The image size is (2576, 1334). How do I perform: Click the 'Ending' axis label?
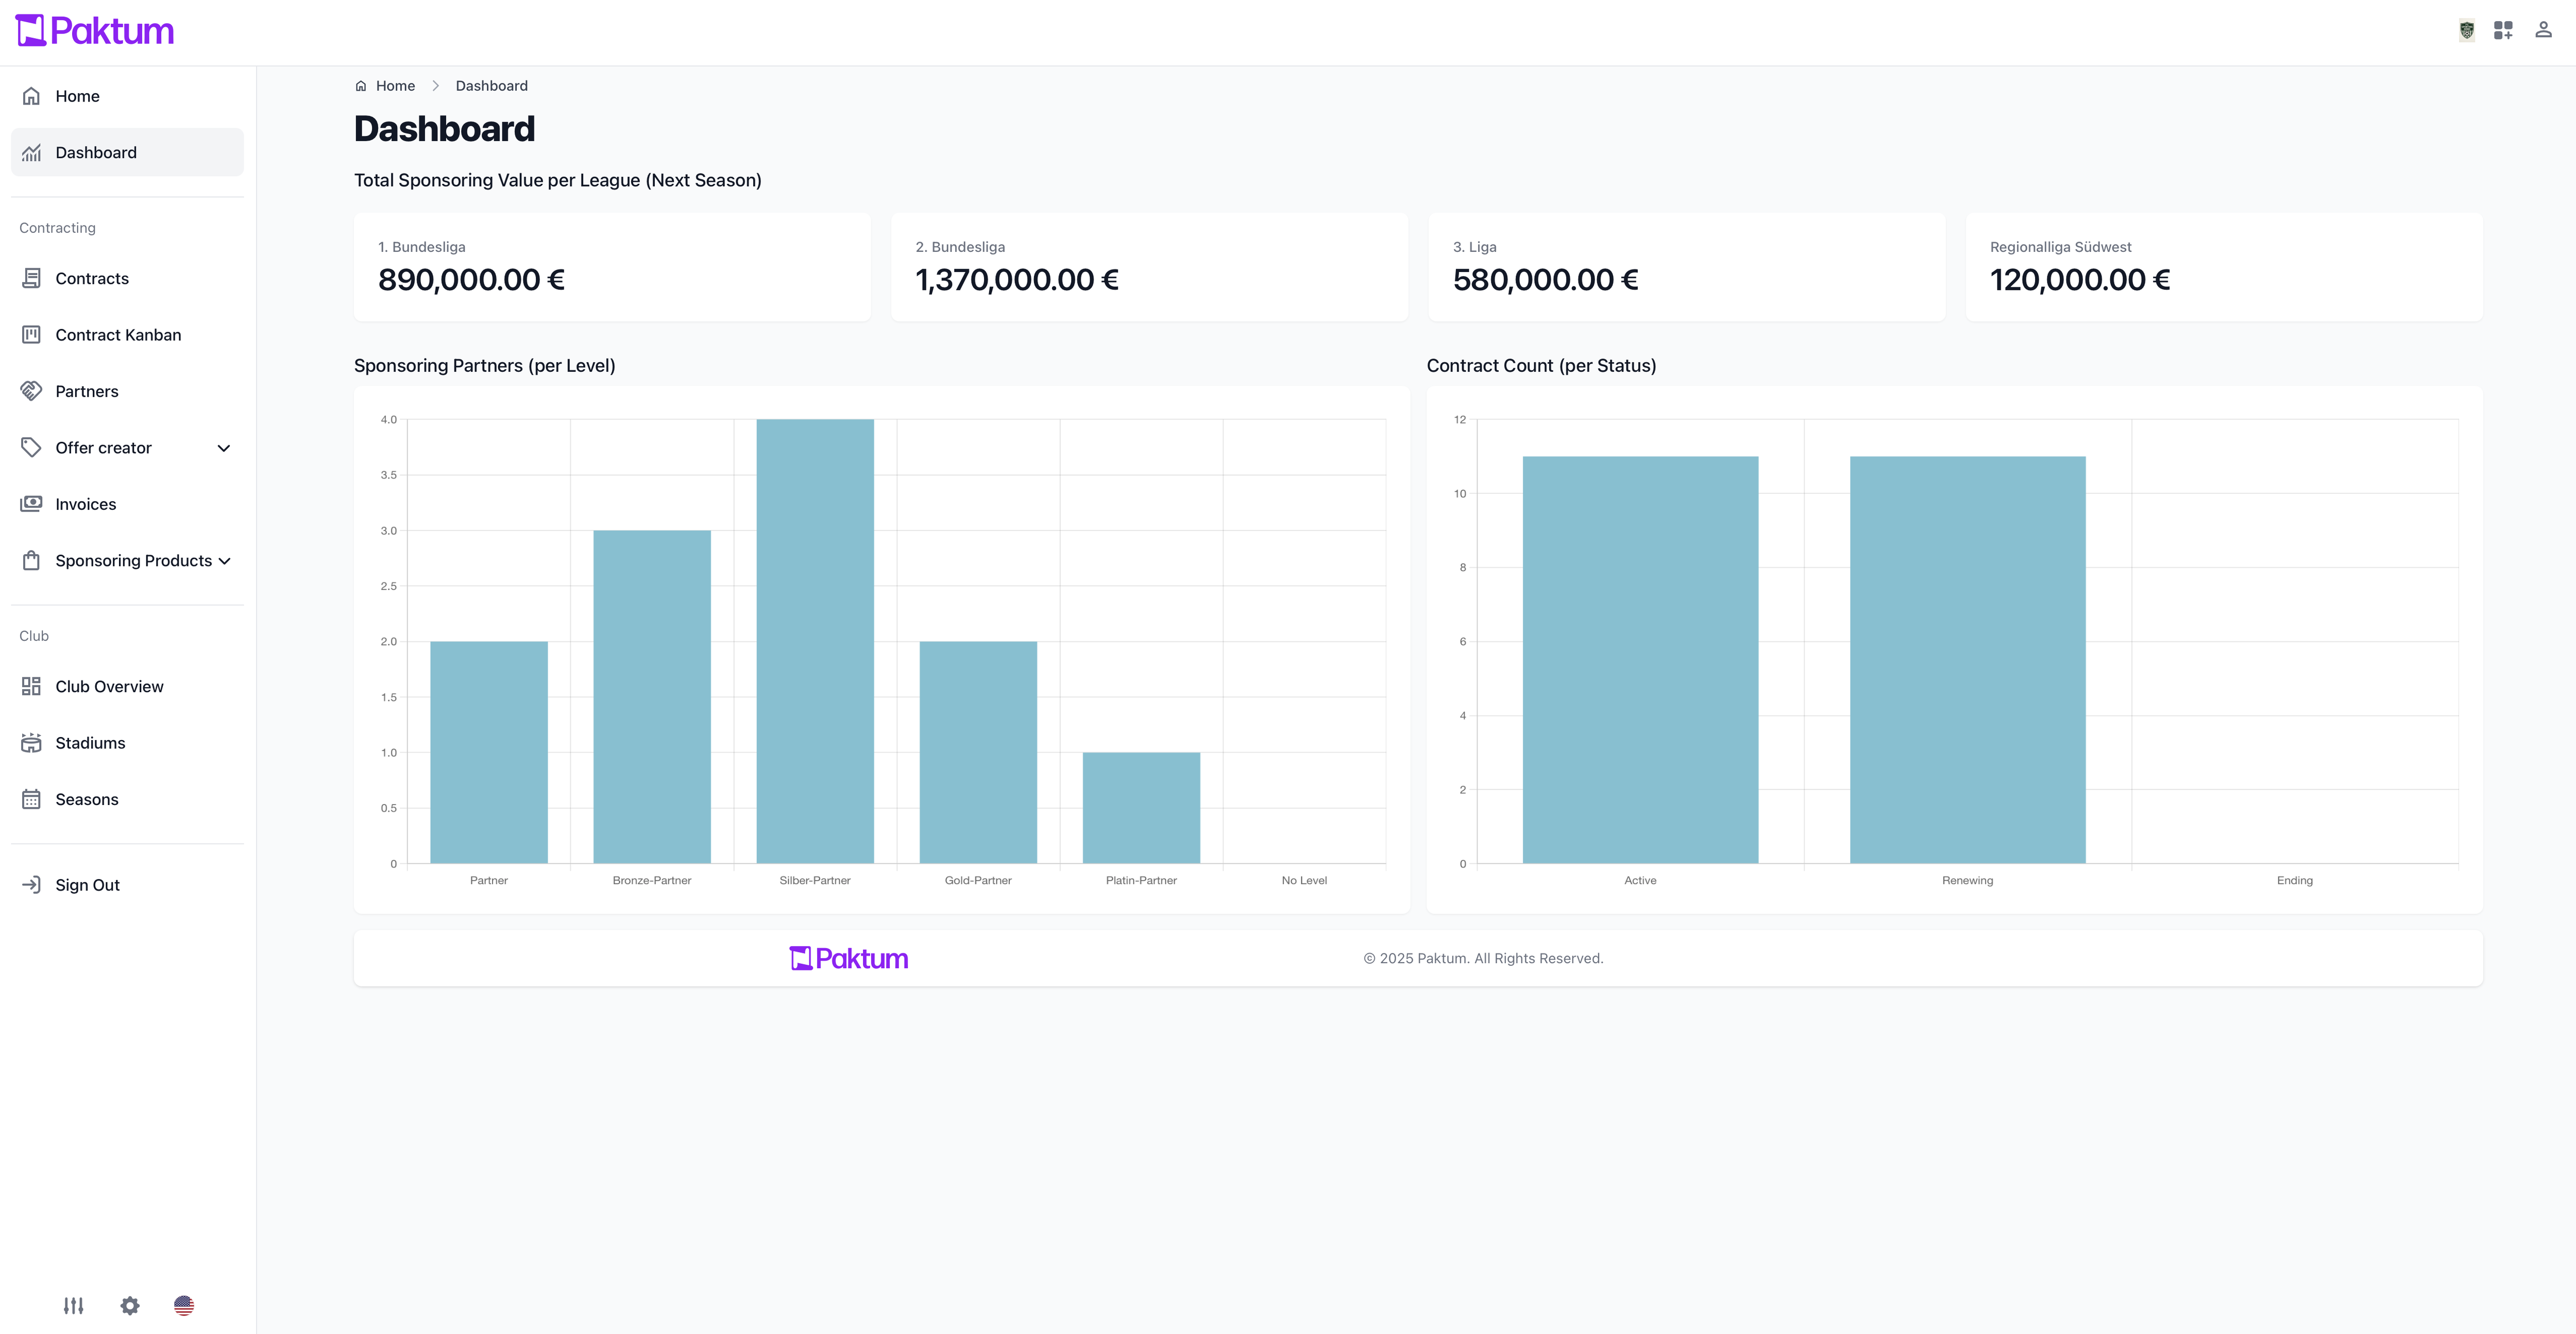coord(2294,880)
